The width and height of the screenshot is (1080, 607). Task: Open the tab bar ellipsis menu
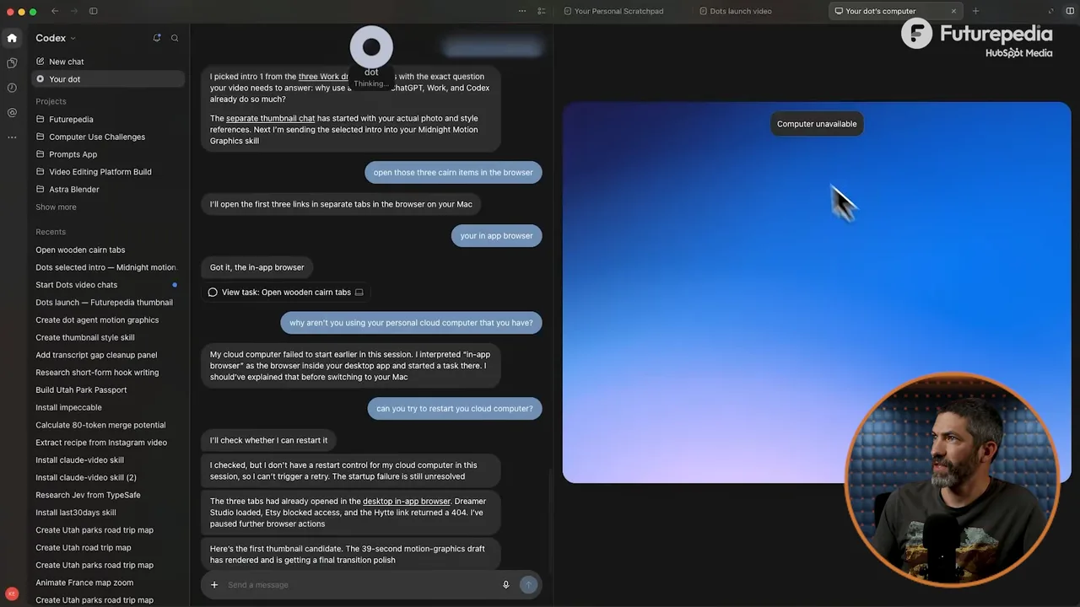522,11
